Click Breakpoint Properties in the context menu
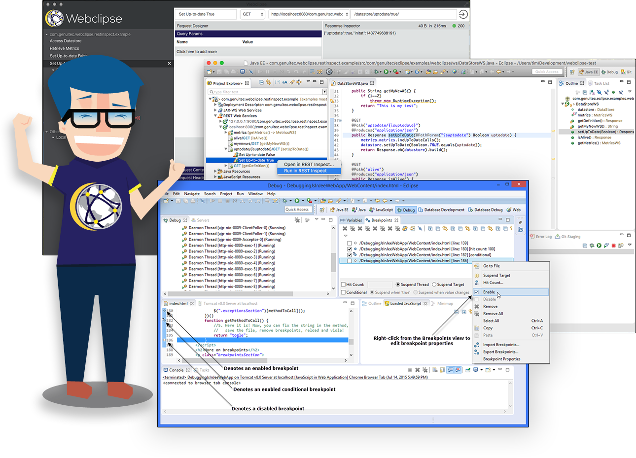 click(501, 359)
